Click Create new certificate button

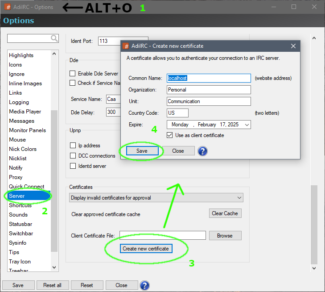146,248
